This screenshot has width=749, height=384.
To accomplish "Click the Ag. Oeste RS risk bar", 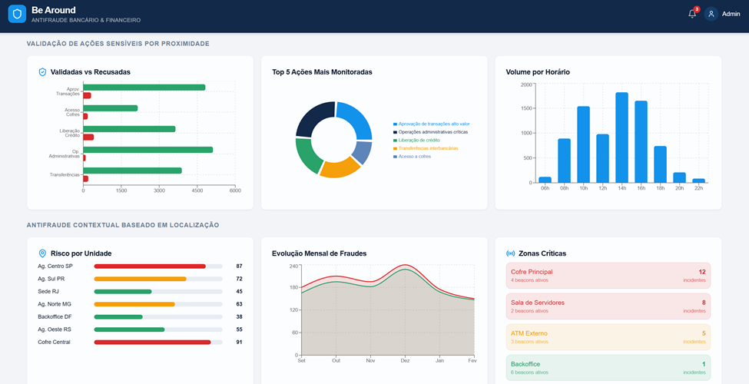I will click(158, 329).
